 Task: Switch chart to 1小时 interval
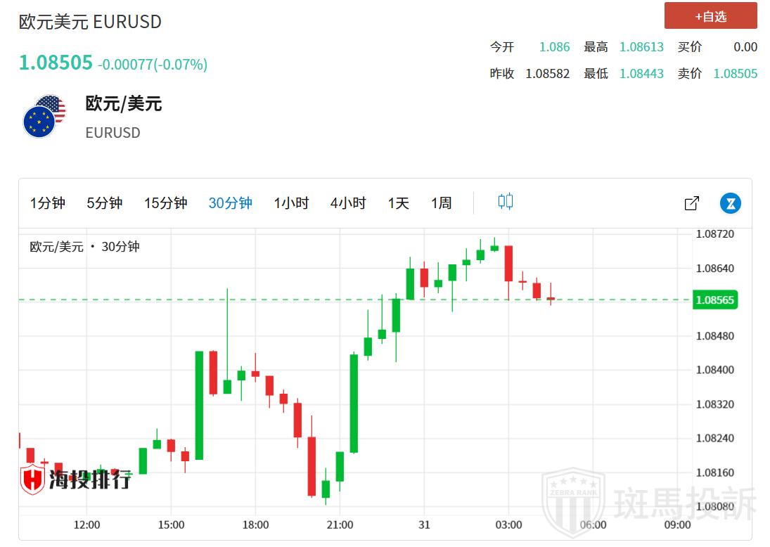(x=291, y=203)
